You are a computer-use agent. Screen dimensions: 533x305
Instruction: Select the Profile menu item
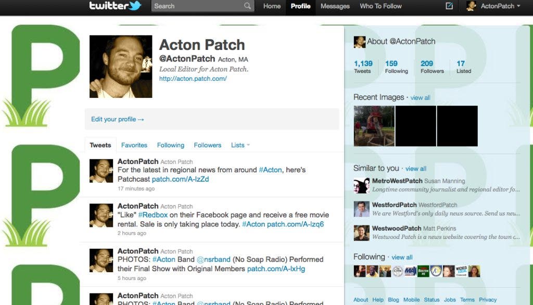tap(300, 6)
